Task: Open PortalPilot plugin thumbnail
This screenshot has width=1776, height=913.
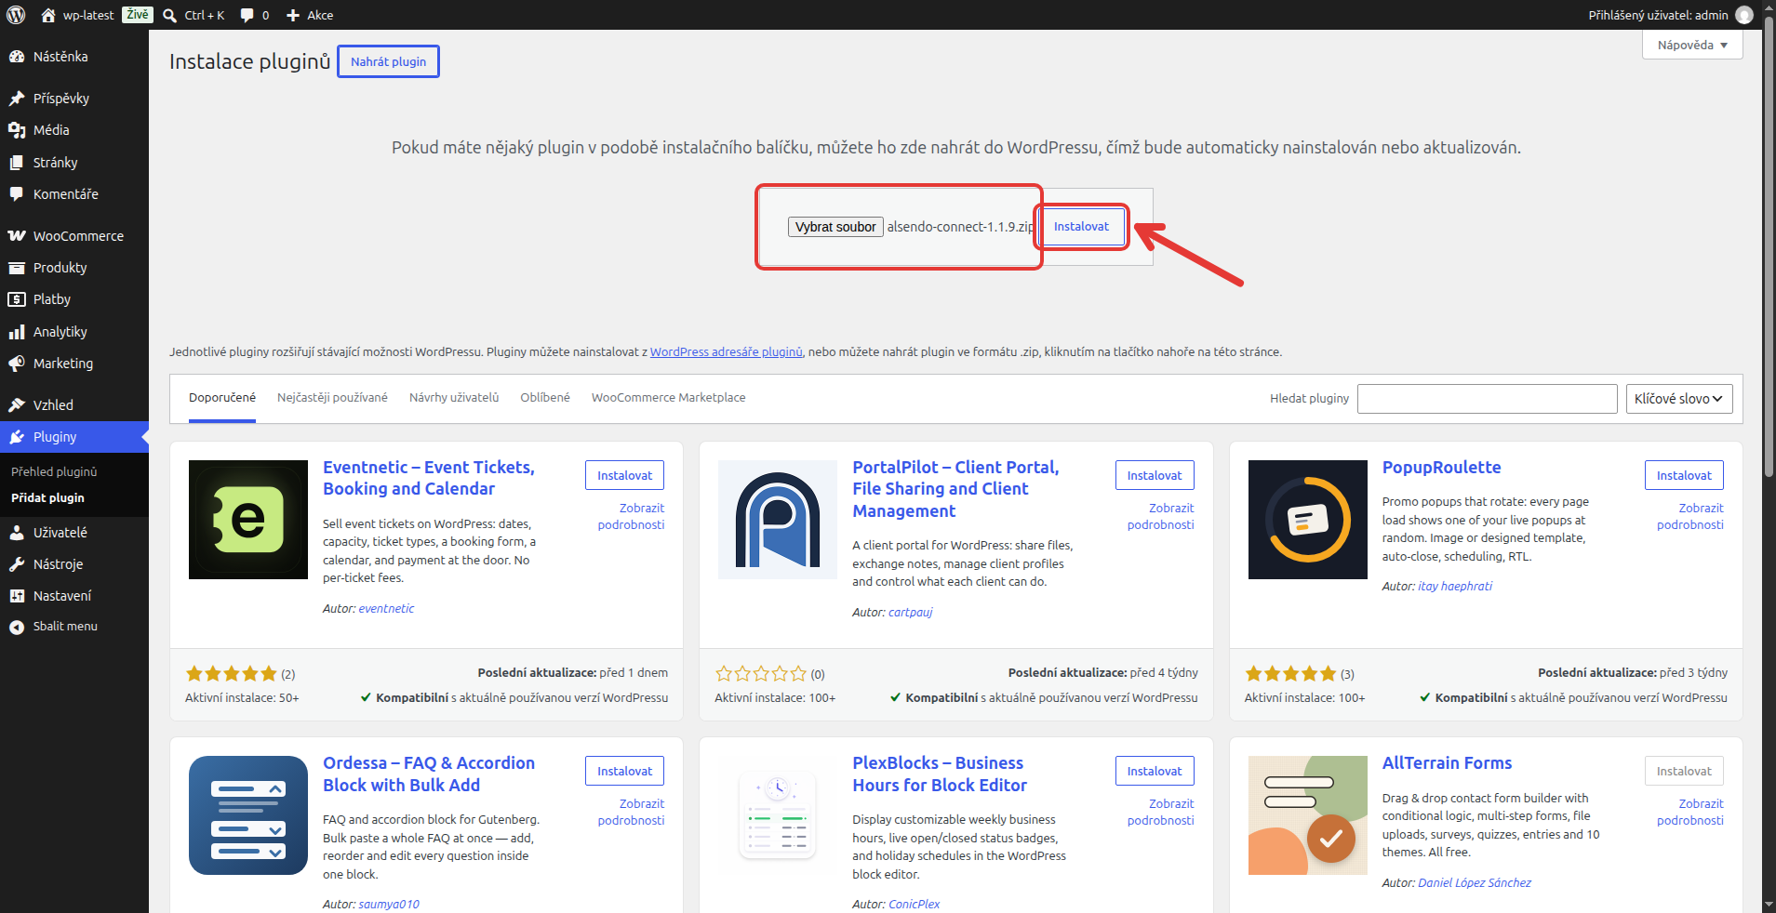Action: [778, 520]
